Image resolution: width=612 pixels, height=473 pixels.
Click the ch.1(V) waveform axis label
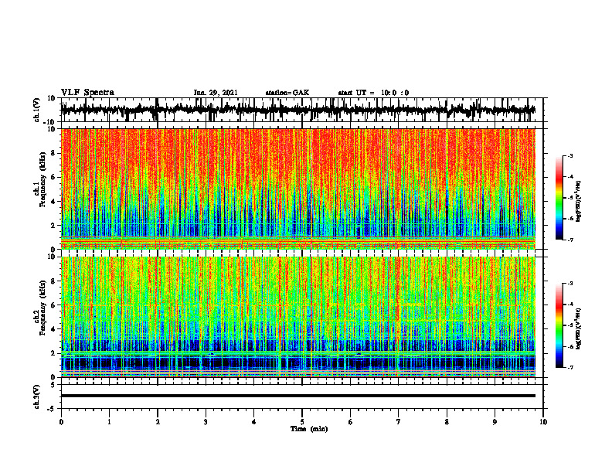36,110
